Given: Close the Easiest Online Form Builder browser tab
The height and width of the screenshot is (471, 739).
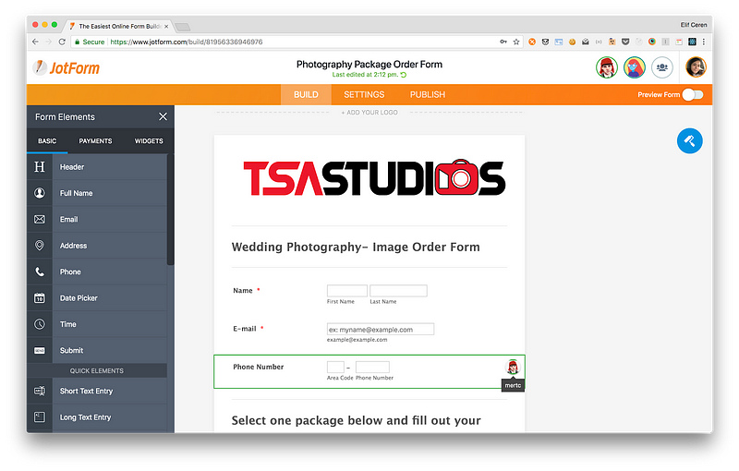Looking at the screenshot, I should click(x=166, y=27).
